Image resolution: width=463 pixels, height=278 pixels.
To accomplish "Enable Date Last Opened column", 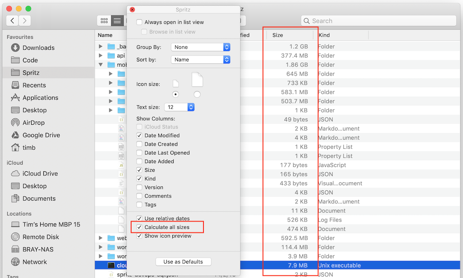I will [x=139, y=153].
